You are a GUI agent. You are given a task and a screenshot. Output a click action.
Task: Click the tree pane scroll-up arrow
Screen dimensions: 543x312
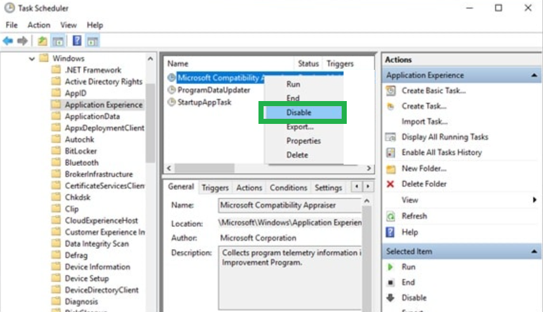click(x=151, y=59)
